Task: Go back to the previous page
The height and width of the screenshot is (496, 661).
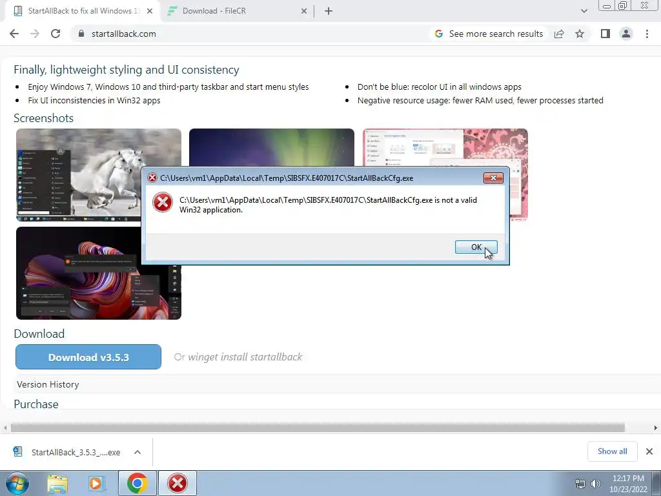Action: point(14,34)
